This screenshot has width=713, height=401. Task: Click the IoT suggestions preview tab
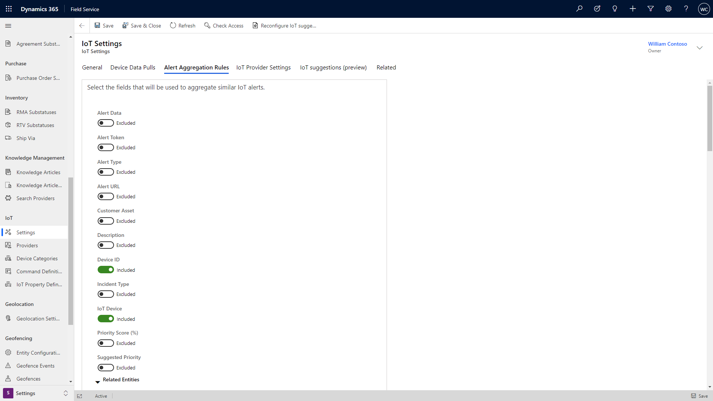pos(333,67)
